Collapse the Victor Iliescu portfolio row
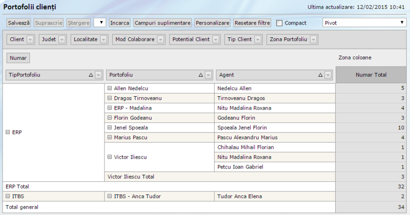Image resolution: width=410 pixels, height=215 pixels. pyautogui.click(x=110, y=158)
